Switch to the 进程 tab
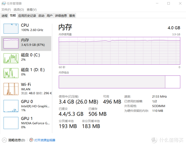The image size is (186, 146). pos(4,16)
